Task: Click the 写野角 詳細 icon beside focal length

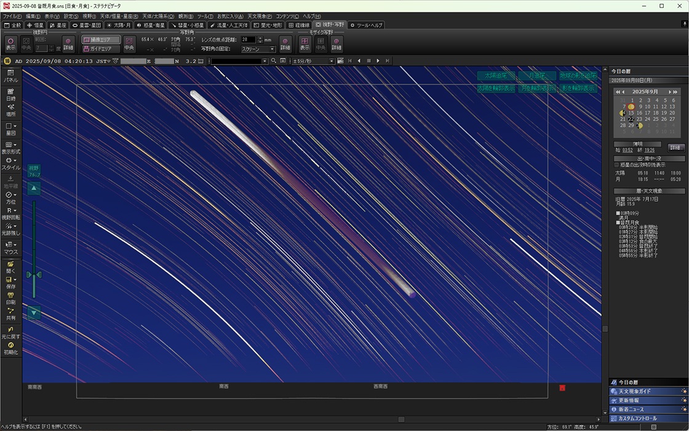Action: pos(285,44)
